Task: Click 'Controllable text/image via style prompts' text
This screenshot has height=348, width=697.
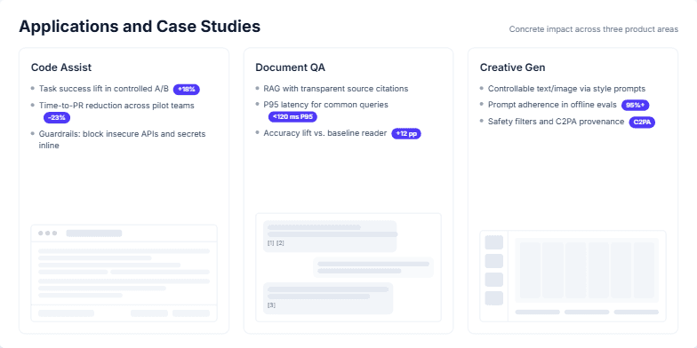Action: point(566,89)
